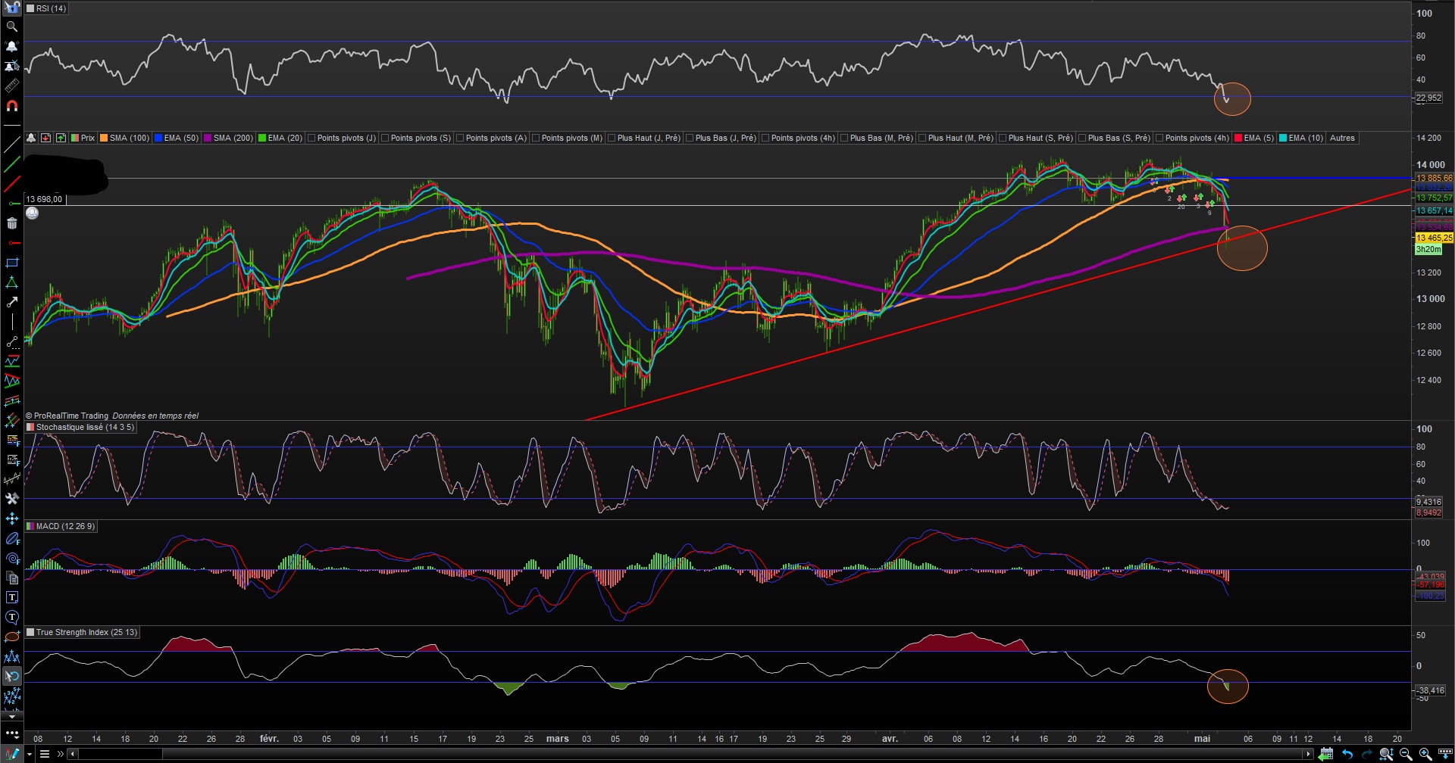Click the zoom out magnifier icon

click(1406, 754)
